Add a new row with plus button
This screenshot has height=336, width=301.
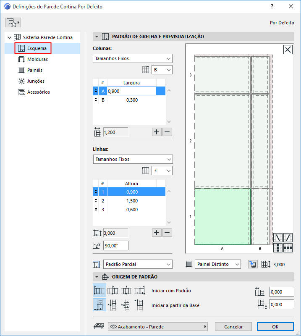coord(157,233)
